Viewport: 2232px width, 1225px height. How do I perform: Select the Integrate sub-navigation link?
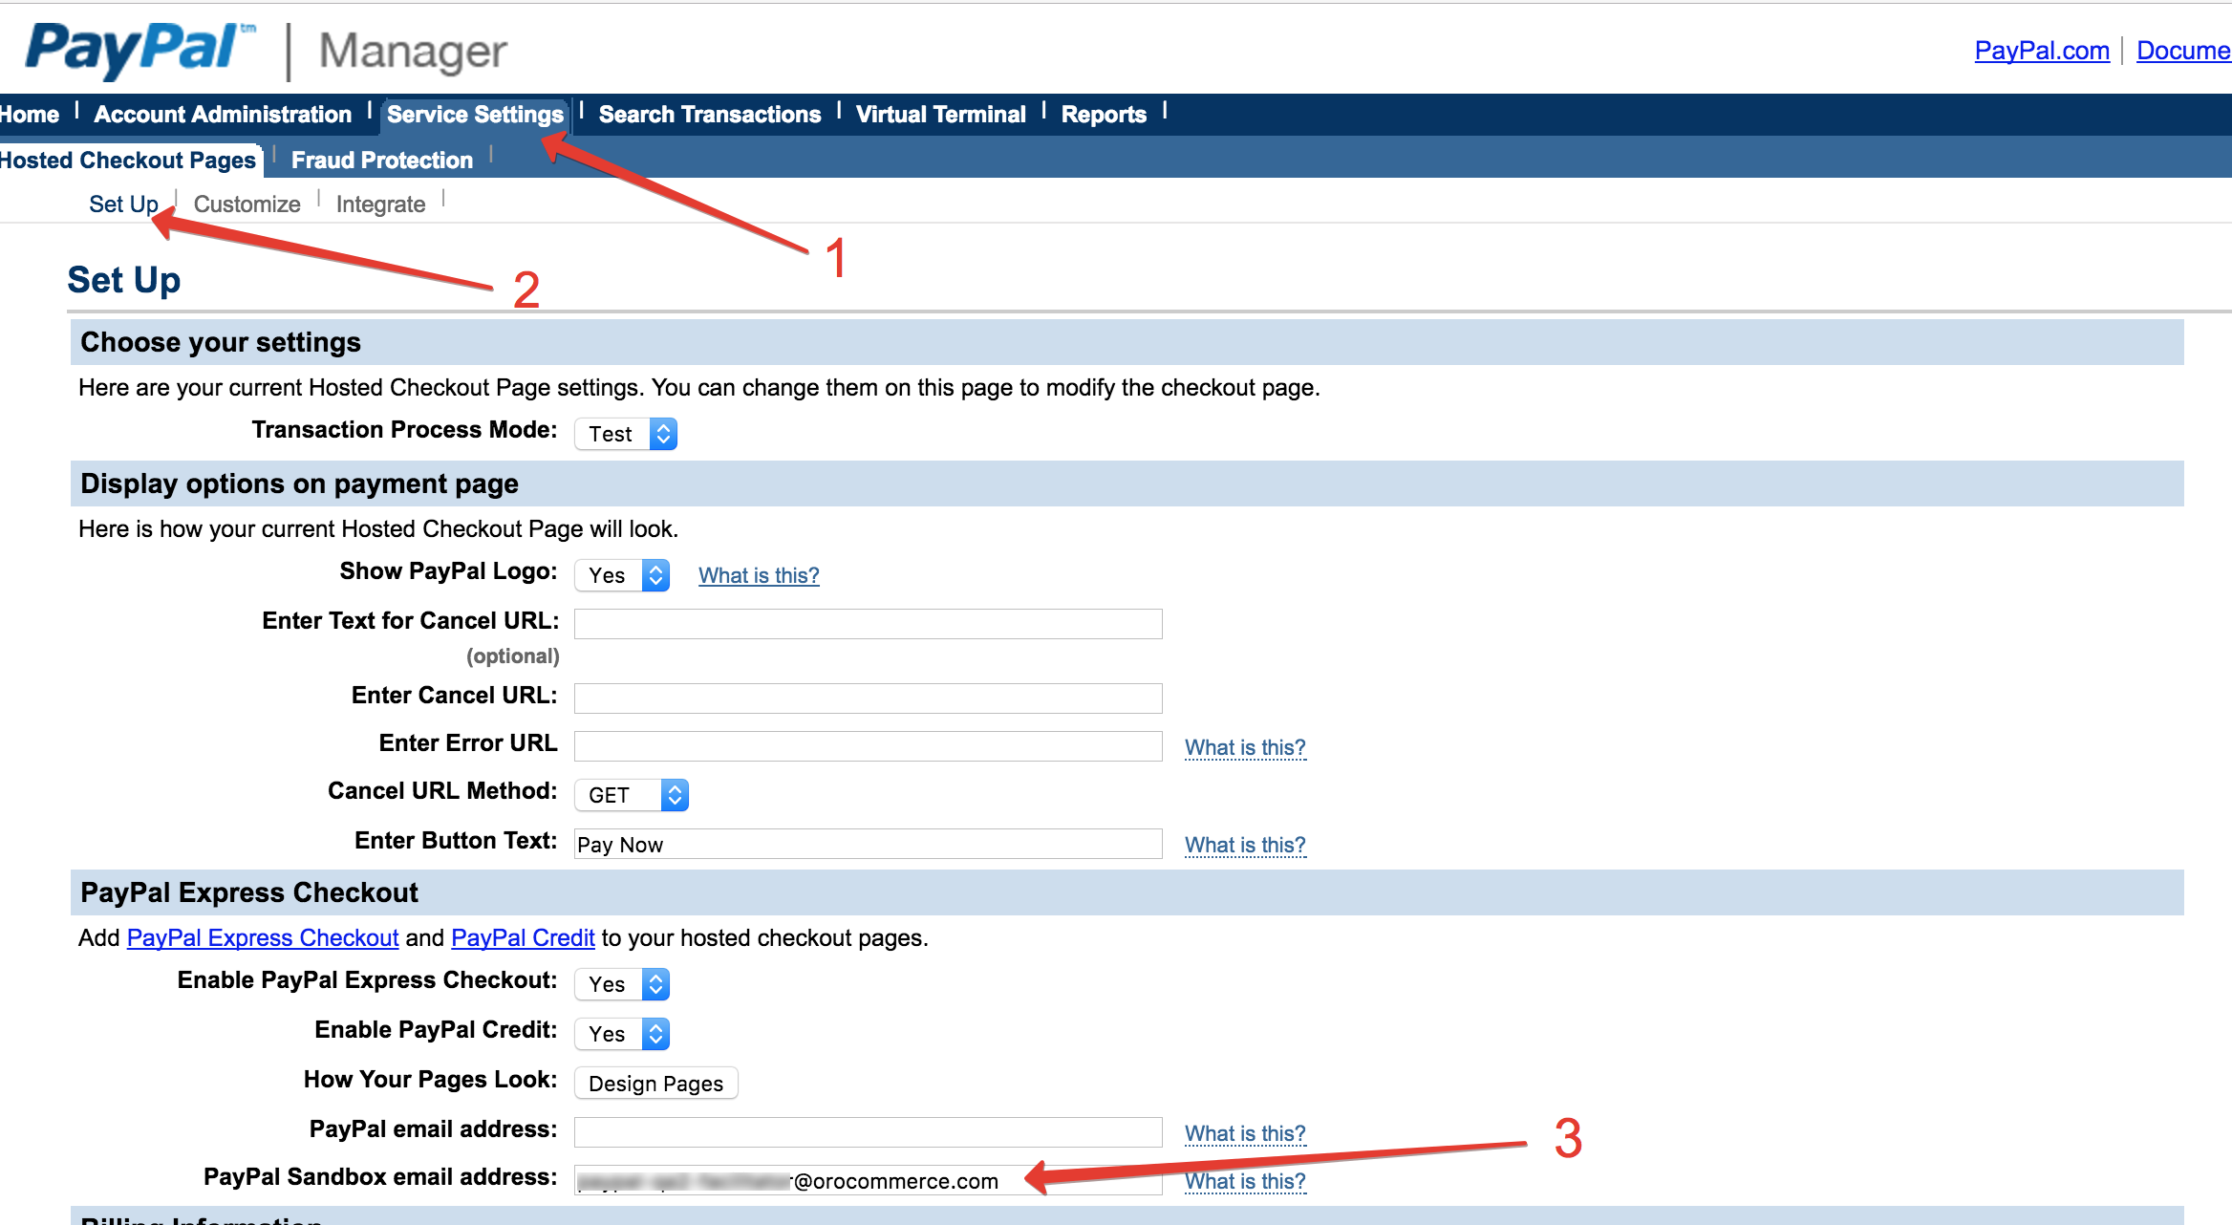(380, 204)
